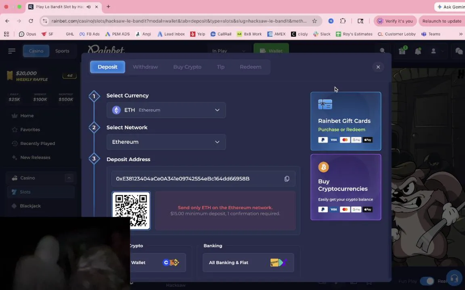Open the live support headset button
Viewport: 465px width, 290px height.
point(454,278)
